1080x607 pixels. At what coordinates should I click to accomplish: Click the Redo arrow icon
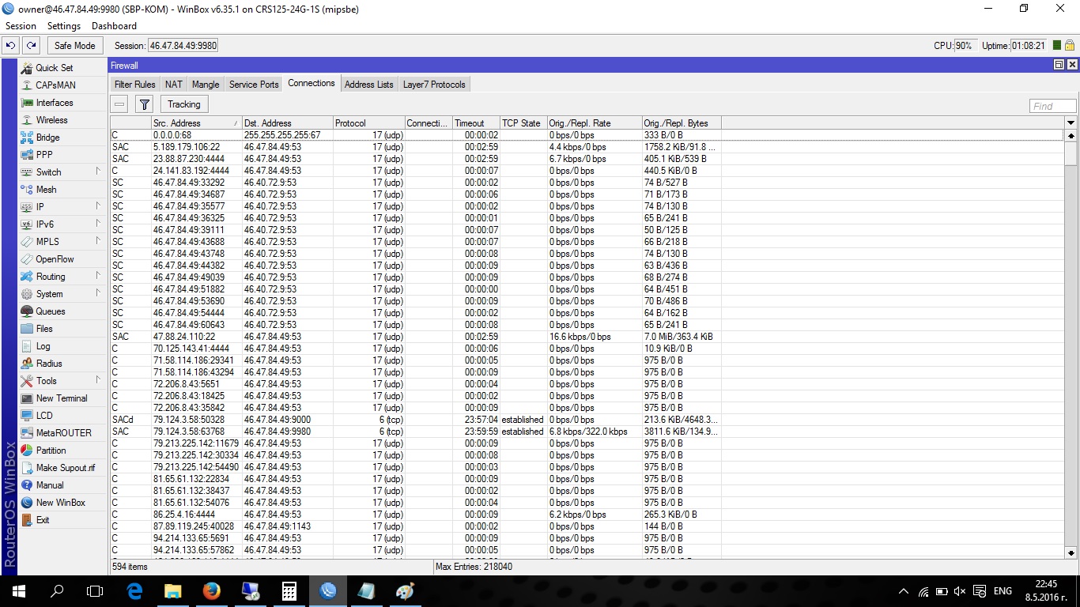pyautogui.click(x=31, y=46)
